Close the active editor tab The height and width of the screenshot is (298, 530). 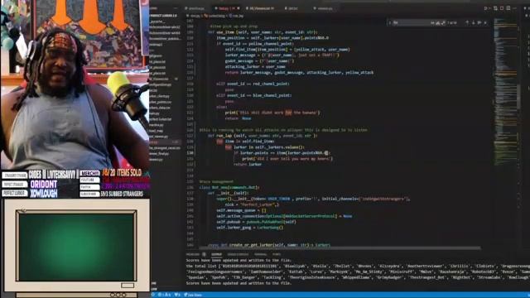point(238,8)
